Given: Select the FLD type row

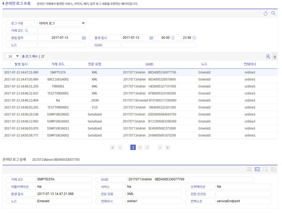Looking at the screenshot, I should (x=140, y=107).
